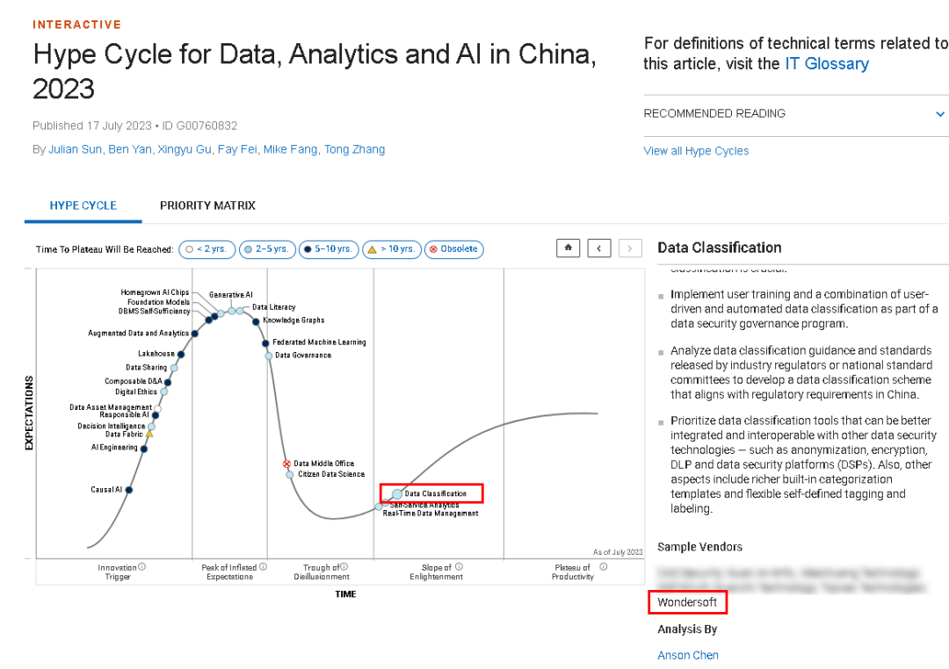Toggle the '< 2 yrs.' filter
Viewport: 949px width, 669px height.
(x=207, y=249)
